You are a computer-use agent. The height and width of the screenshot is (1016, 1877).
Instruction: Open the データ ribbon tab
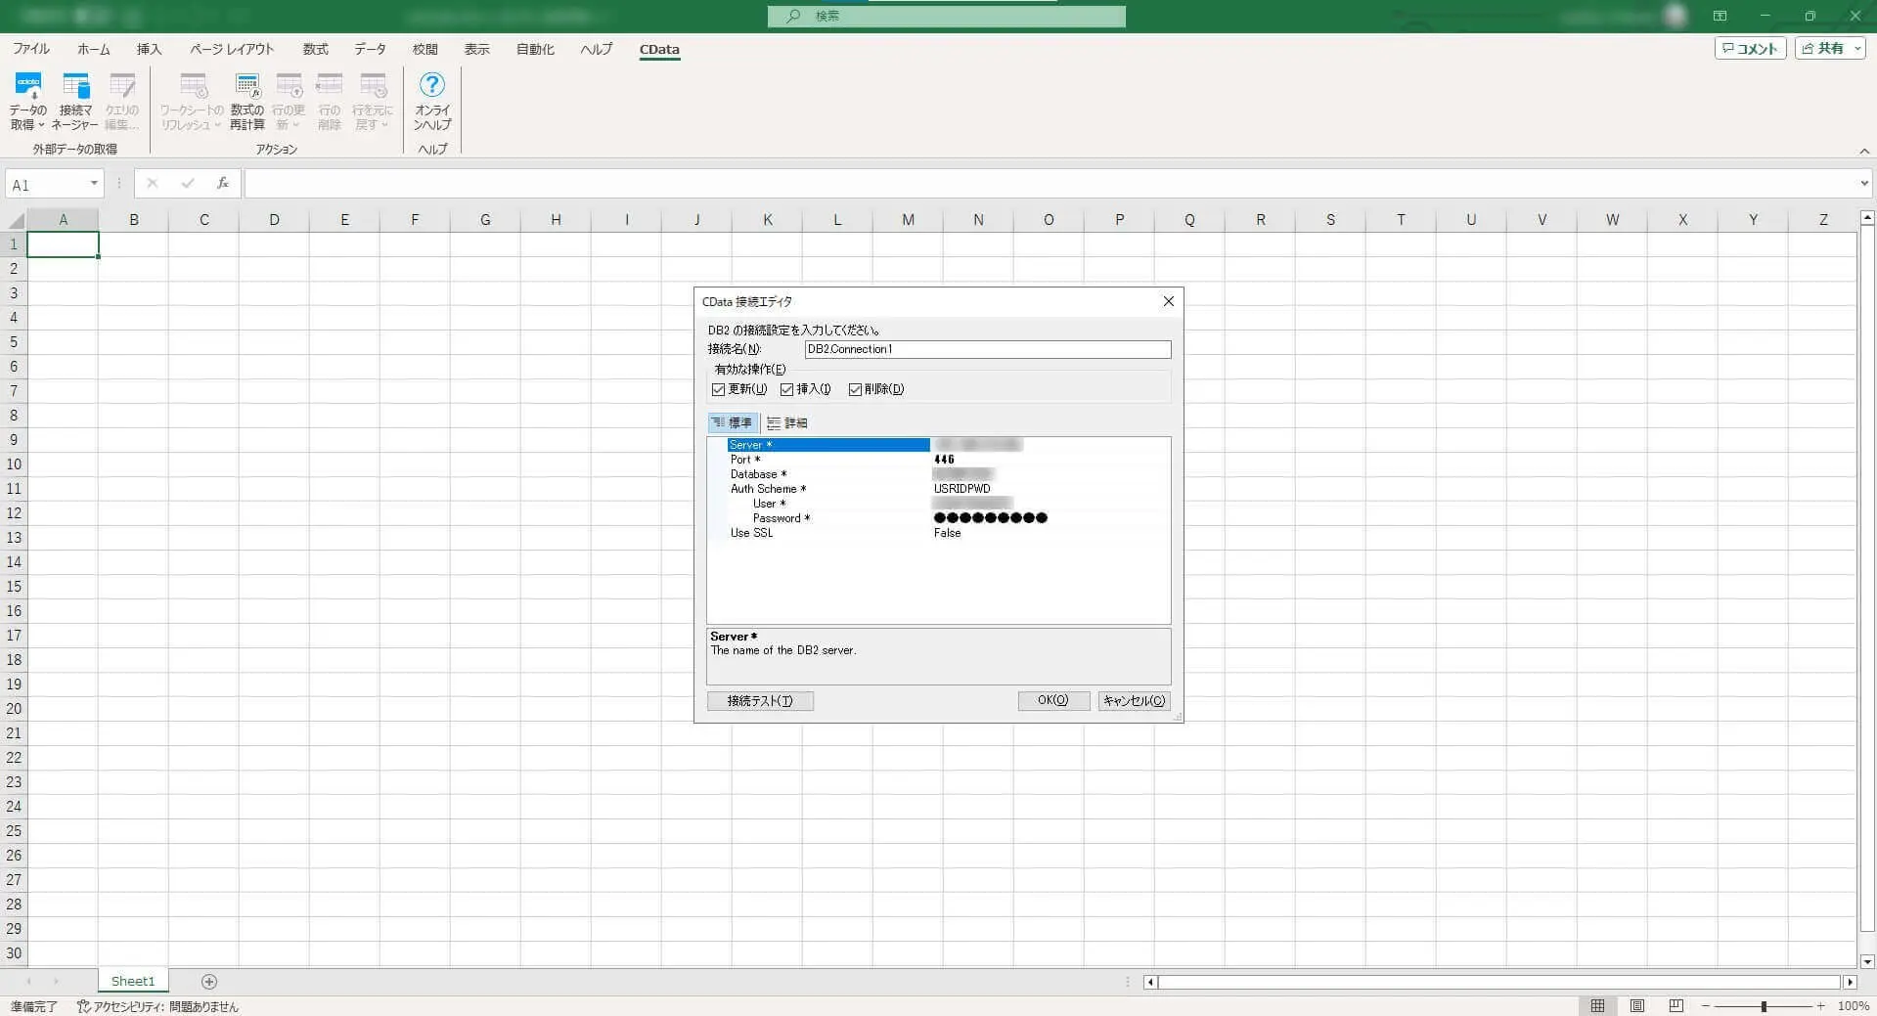pos(370,49)
